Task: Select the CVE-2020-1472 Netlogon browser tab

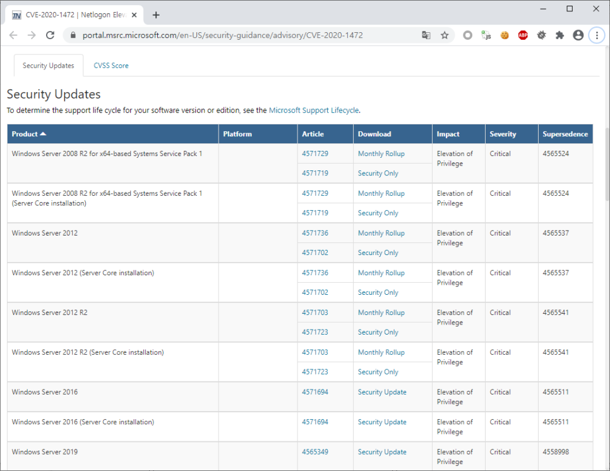Action: [x=75, y=15]
